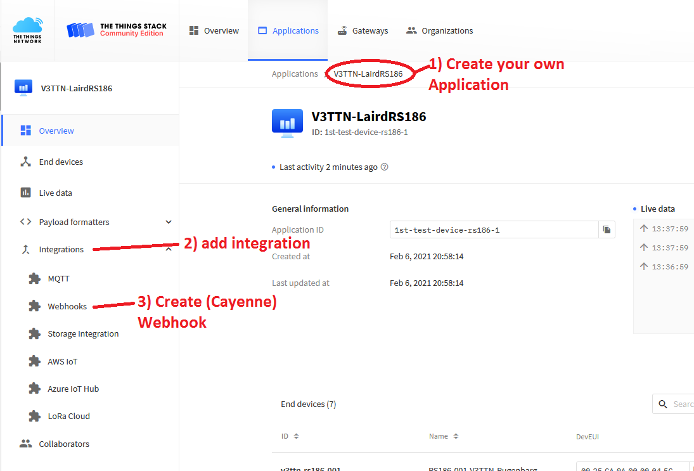Click the Application ID text field

click(x=494, y=229)
